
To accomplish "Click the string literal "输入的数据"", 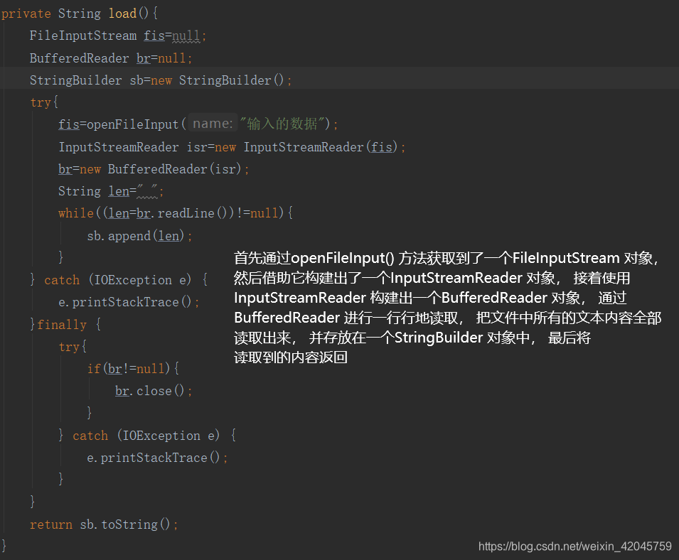I will [282, 124].
